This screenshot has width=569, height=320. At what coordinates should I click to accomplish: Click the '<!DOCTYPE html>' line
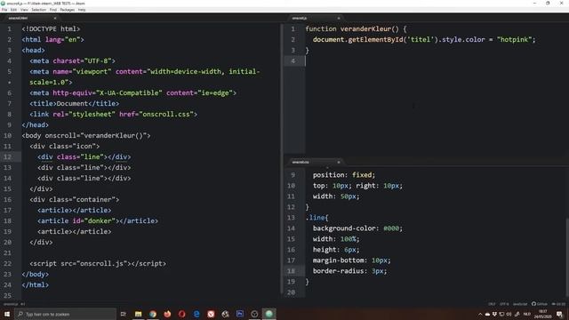pos(51,29)
